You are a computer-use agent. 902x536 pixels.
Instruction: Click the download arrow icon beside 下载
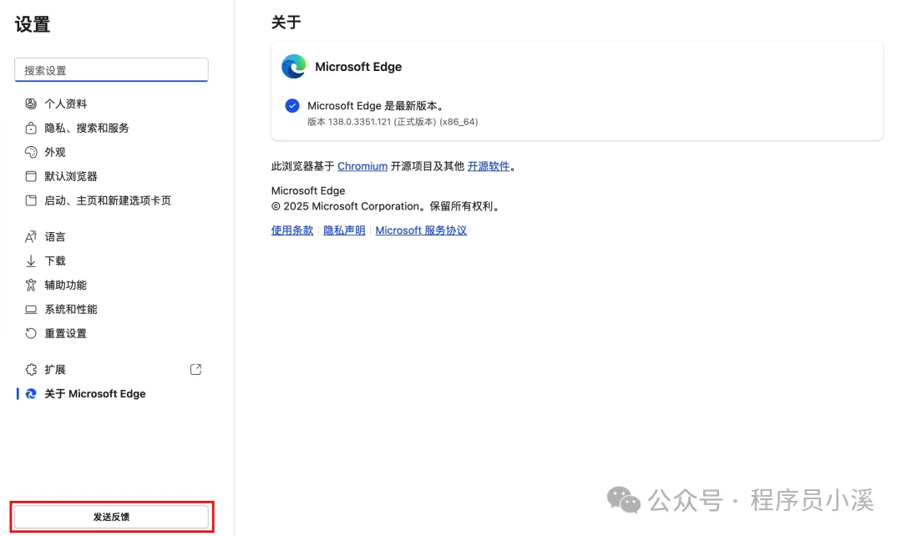(x=31, y=260)
